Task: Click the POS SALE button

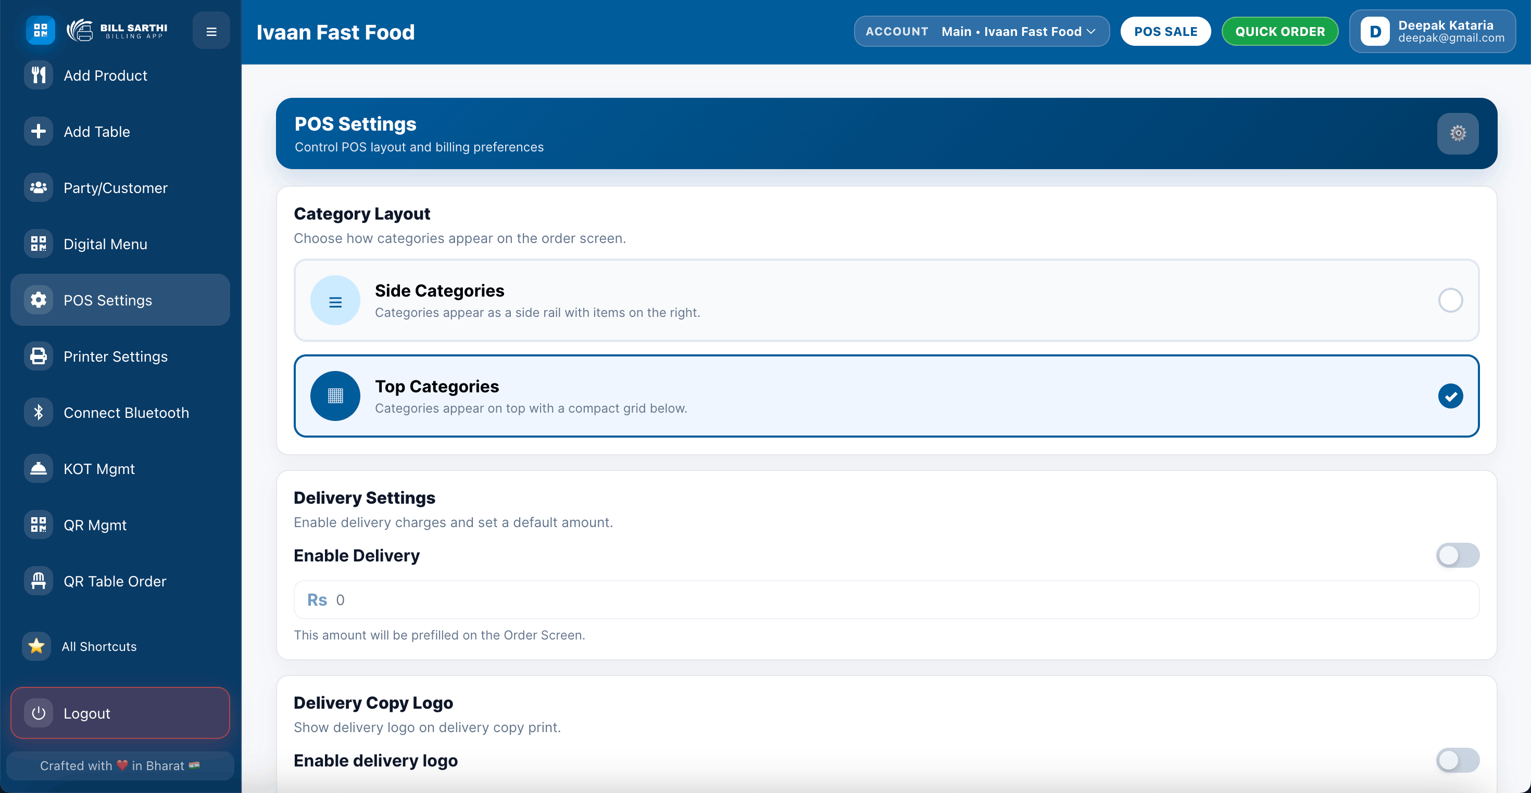Action: 1165,32
